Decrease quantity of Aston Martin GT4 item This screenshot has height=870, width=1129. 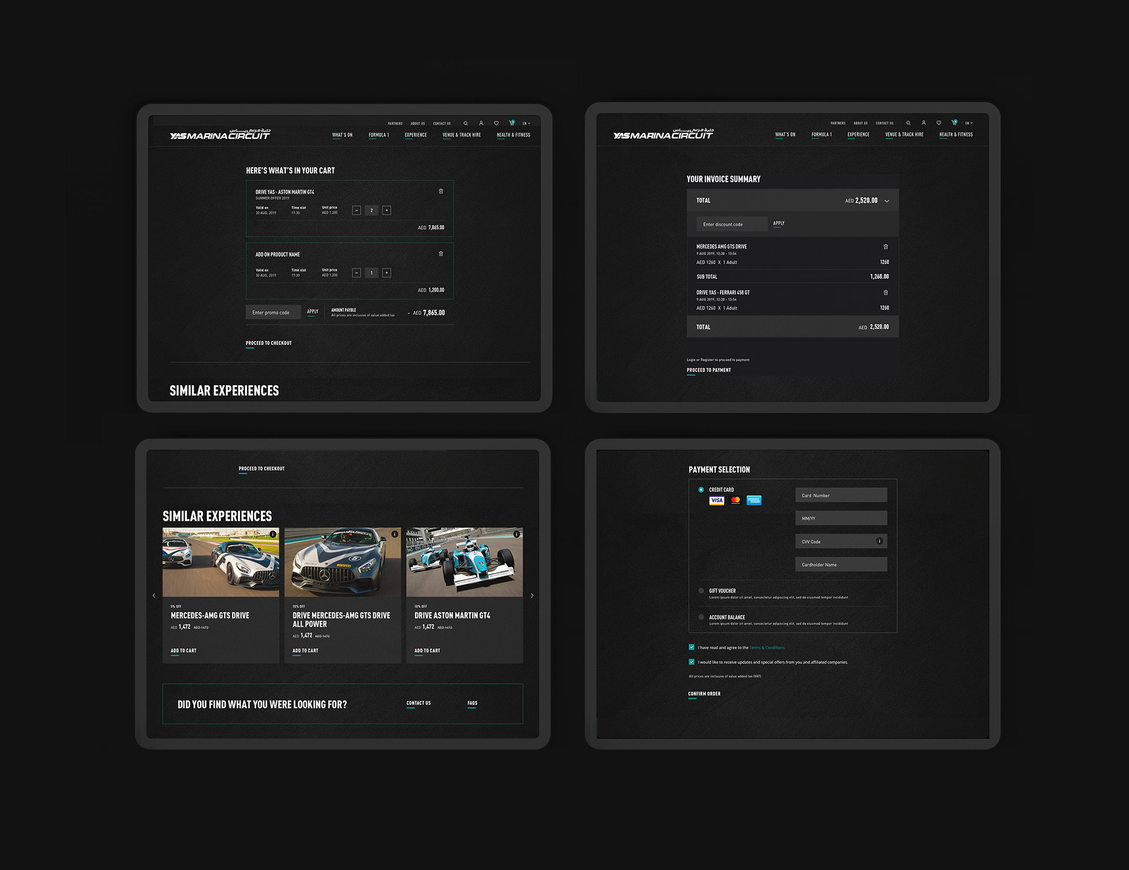point(356,210)
